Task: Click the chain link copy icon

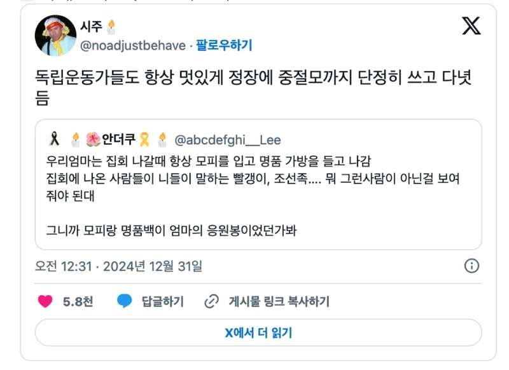Action: (x=211, y=301)
